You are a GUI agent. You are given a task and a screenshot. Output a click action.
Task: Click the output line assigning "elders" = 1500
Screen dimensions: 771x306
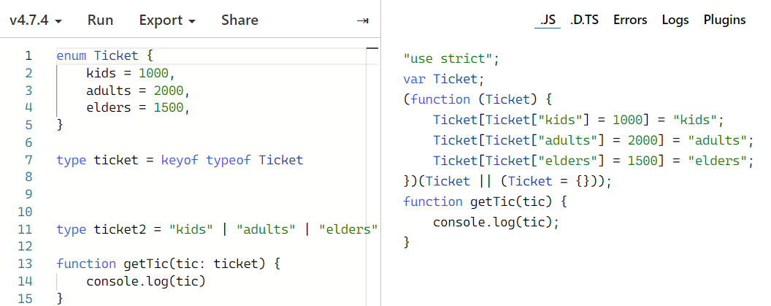[x=594, y=161]
